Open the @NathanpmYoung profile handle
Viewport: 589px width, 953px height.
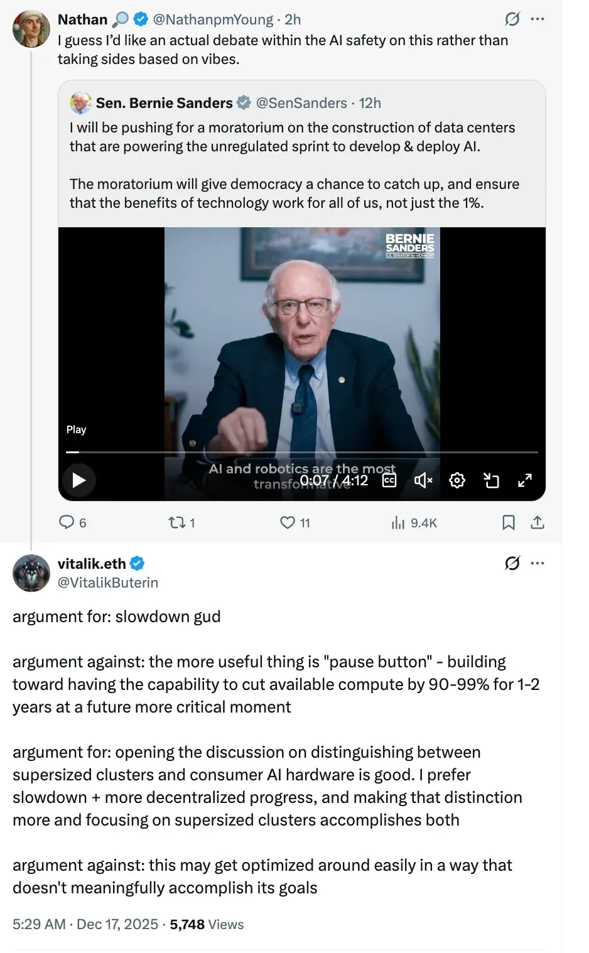click(x=213, y=19)
